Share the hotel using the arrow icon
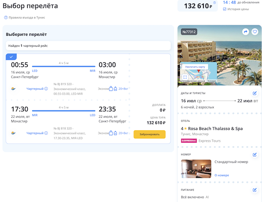Screen dimensions: 262x202 click(246, 32)
